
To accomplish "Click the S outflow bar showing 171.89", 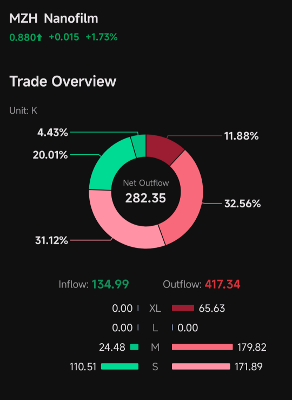I will click(x=201, y=366).
